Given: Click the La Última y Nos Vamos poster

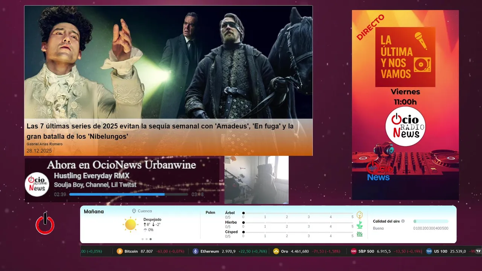Looking at the screenshot, I should pos(405,57).
